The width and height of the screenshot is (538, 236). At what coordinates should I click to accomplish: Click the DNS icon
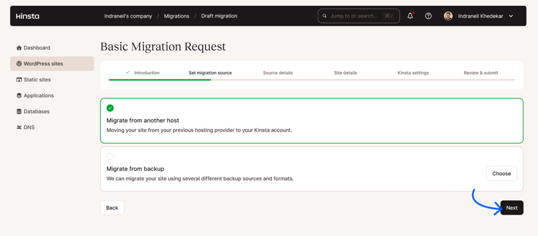coord(19,127)
